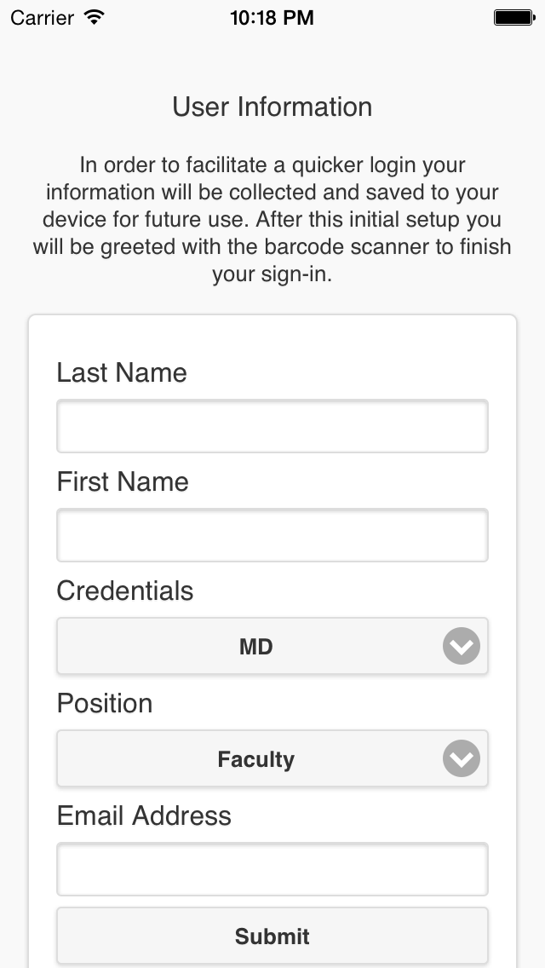545x968 pixels.
Task: Click the Last Name label
Action: pos(121,372)
